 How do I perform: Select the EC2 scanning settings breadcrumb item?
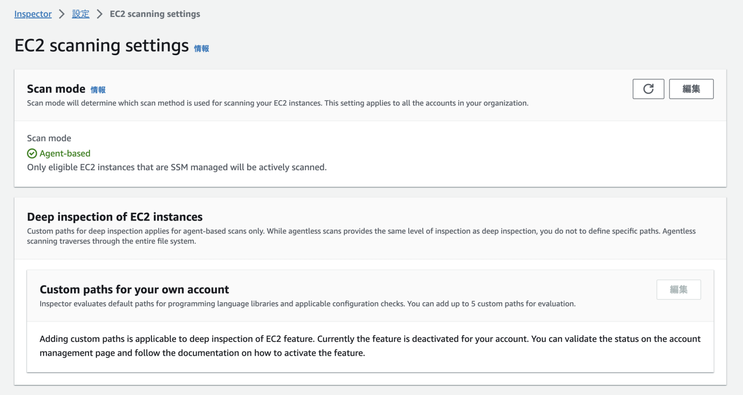pyautogui.click(x=154, y=14)
